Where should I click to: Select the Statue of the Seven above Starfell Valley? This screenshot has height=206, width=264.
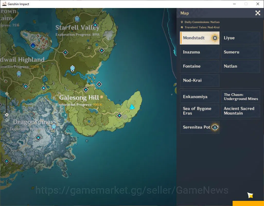coord(77,19)
